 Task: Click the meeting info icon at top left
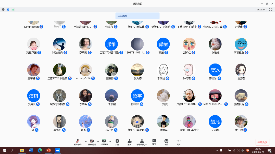click(x=3, y=9)
